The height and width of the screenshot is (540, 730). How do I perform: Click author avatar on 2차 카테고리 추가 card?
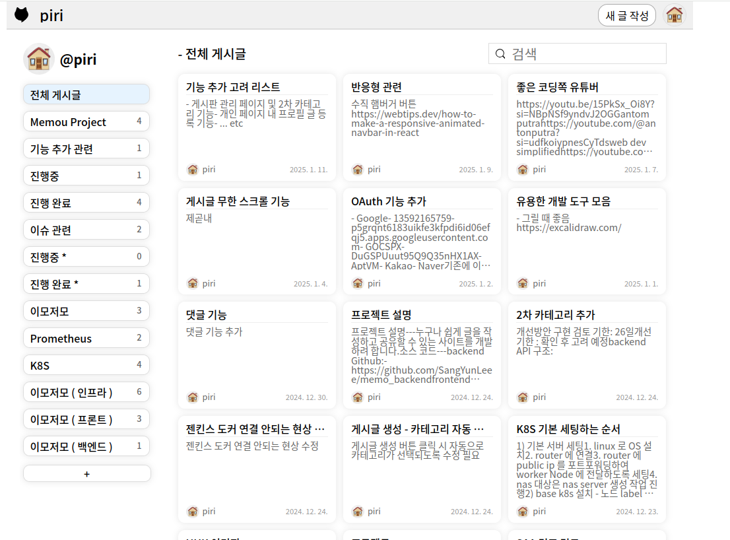click(x=523, y=397)
